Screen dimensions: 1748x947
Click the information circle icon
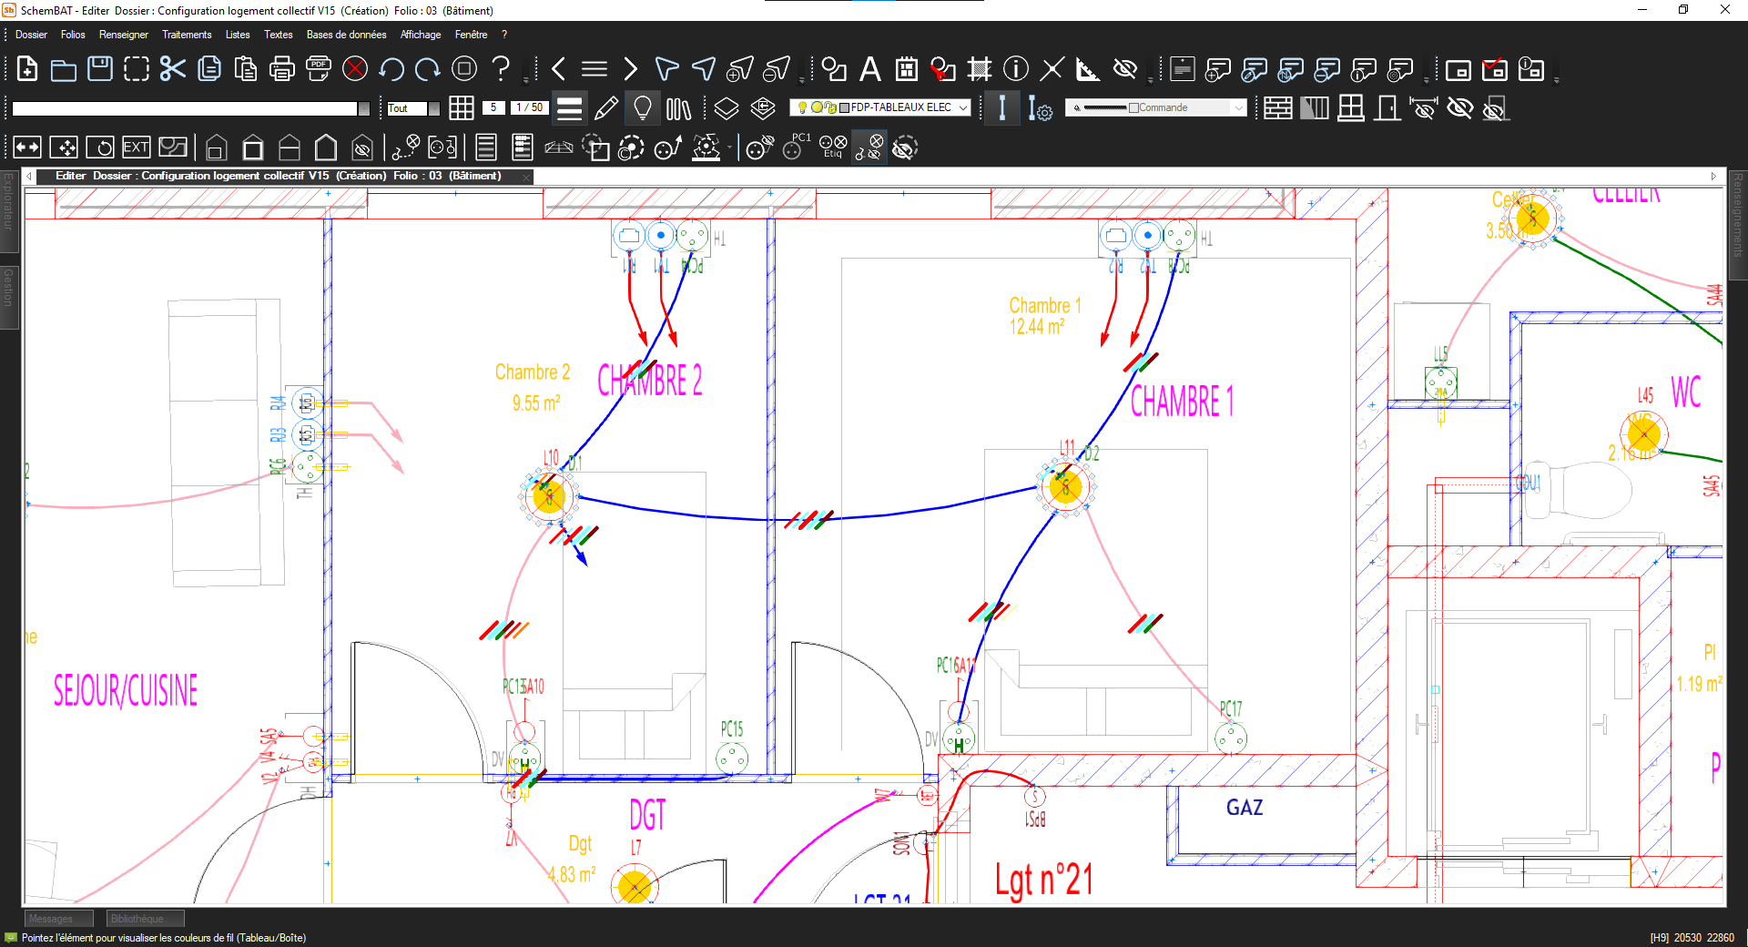(x=1016, y=69)
